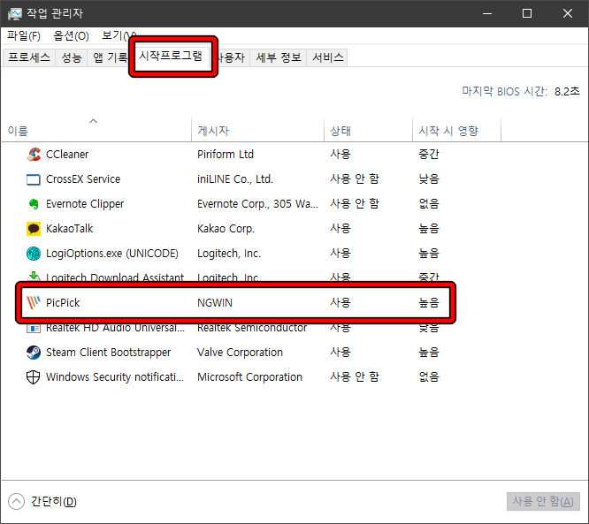
Task: Click Windows Security's 없음 impact value
Action: 429,377
